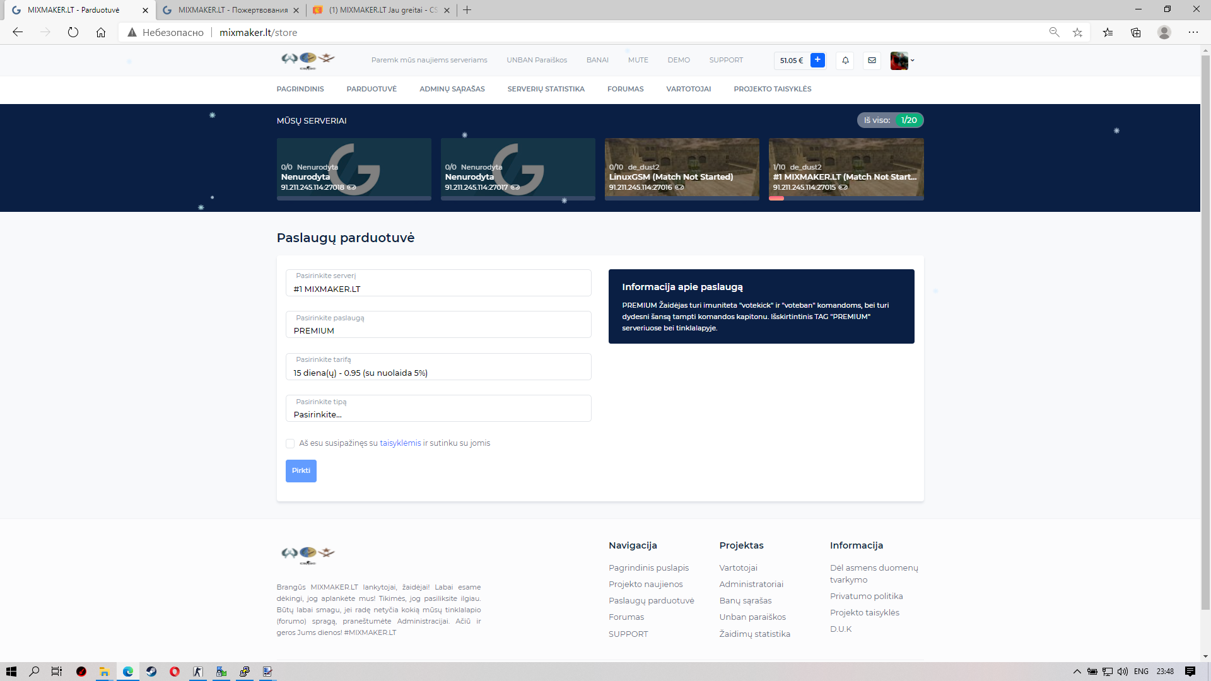Image resolution: width=1211 pixels, height=681 pixels.
Task: Open the messages envelope icon
Action: pos(872,61)
